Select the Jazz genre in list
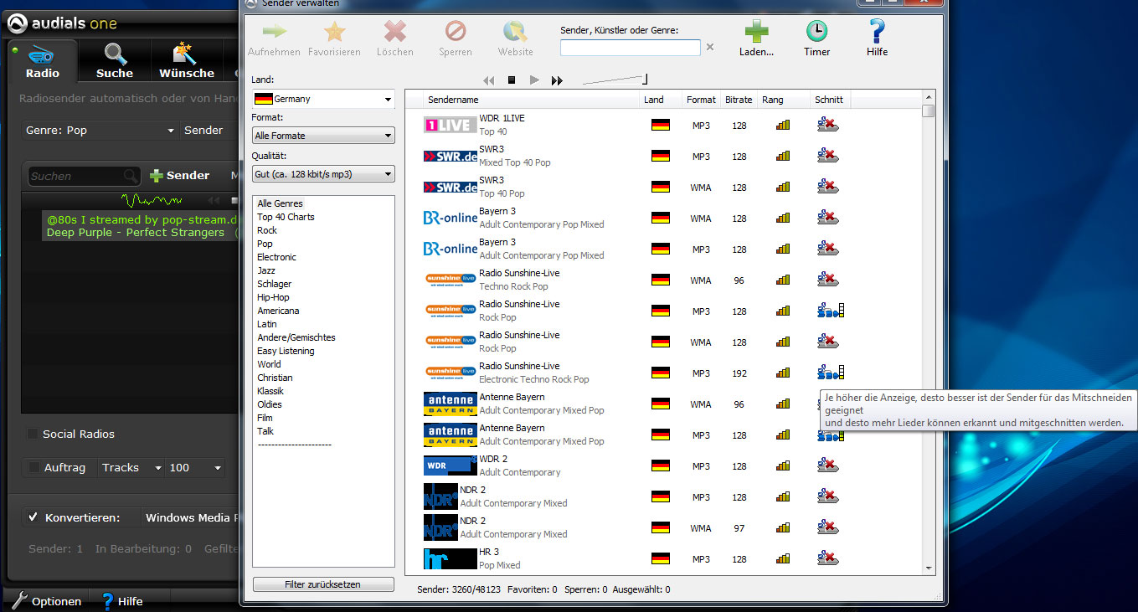 266,270
